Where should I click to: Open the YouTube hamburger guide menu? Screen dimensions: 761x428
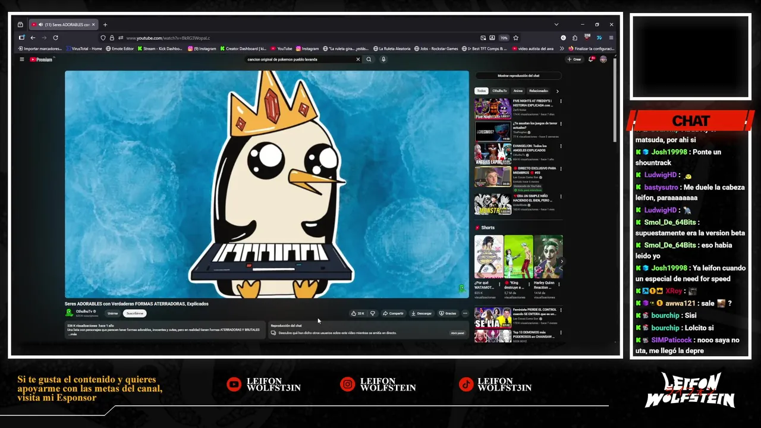coord(22,59)
